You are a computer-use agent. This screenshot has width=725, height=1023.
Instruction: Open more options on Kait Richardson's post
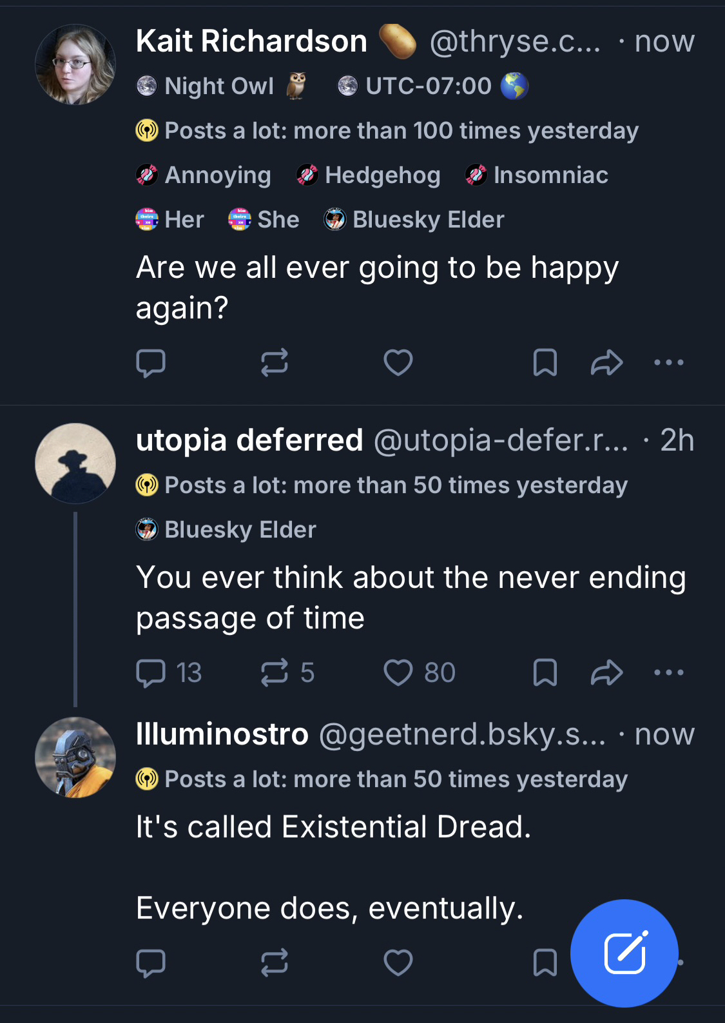point(668,363)
